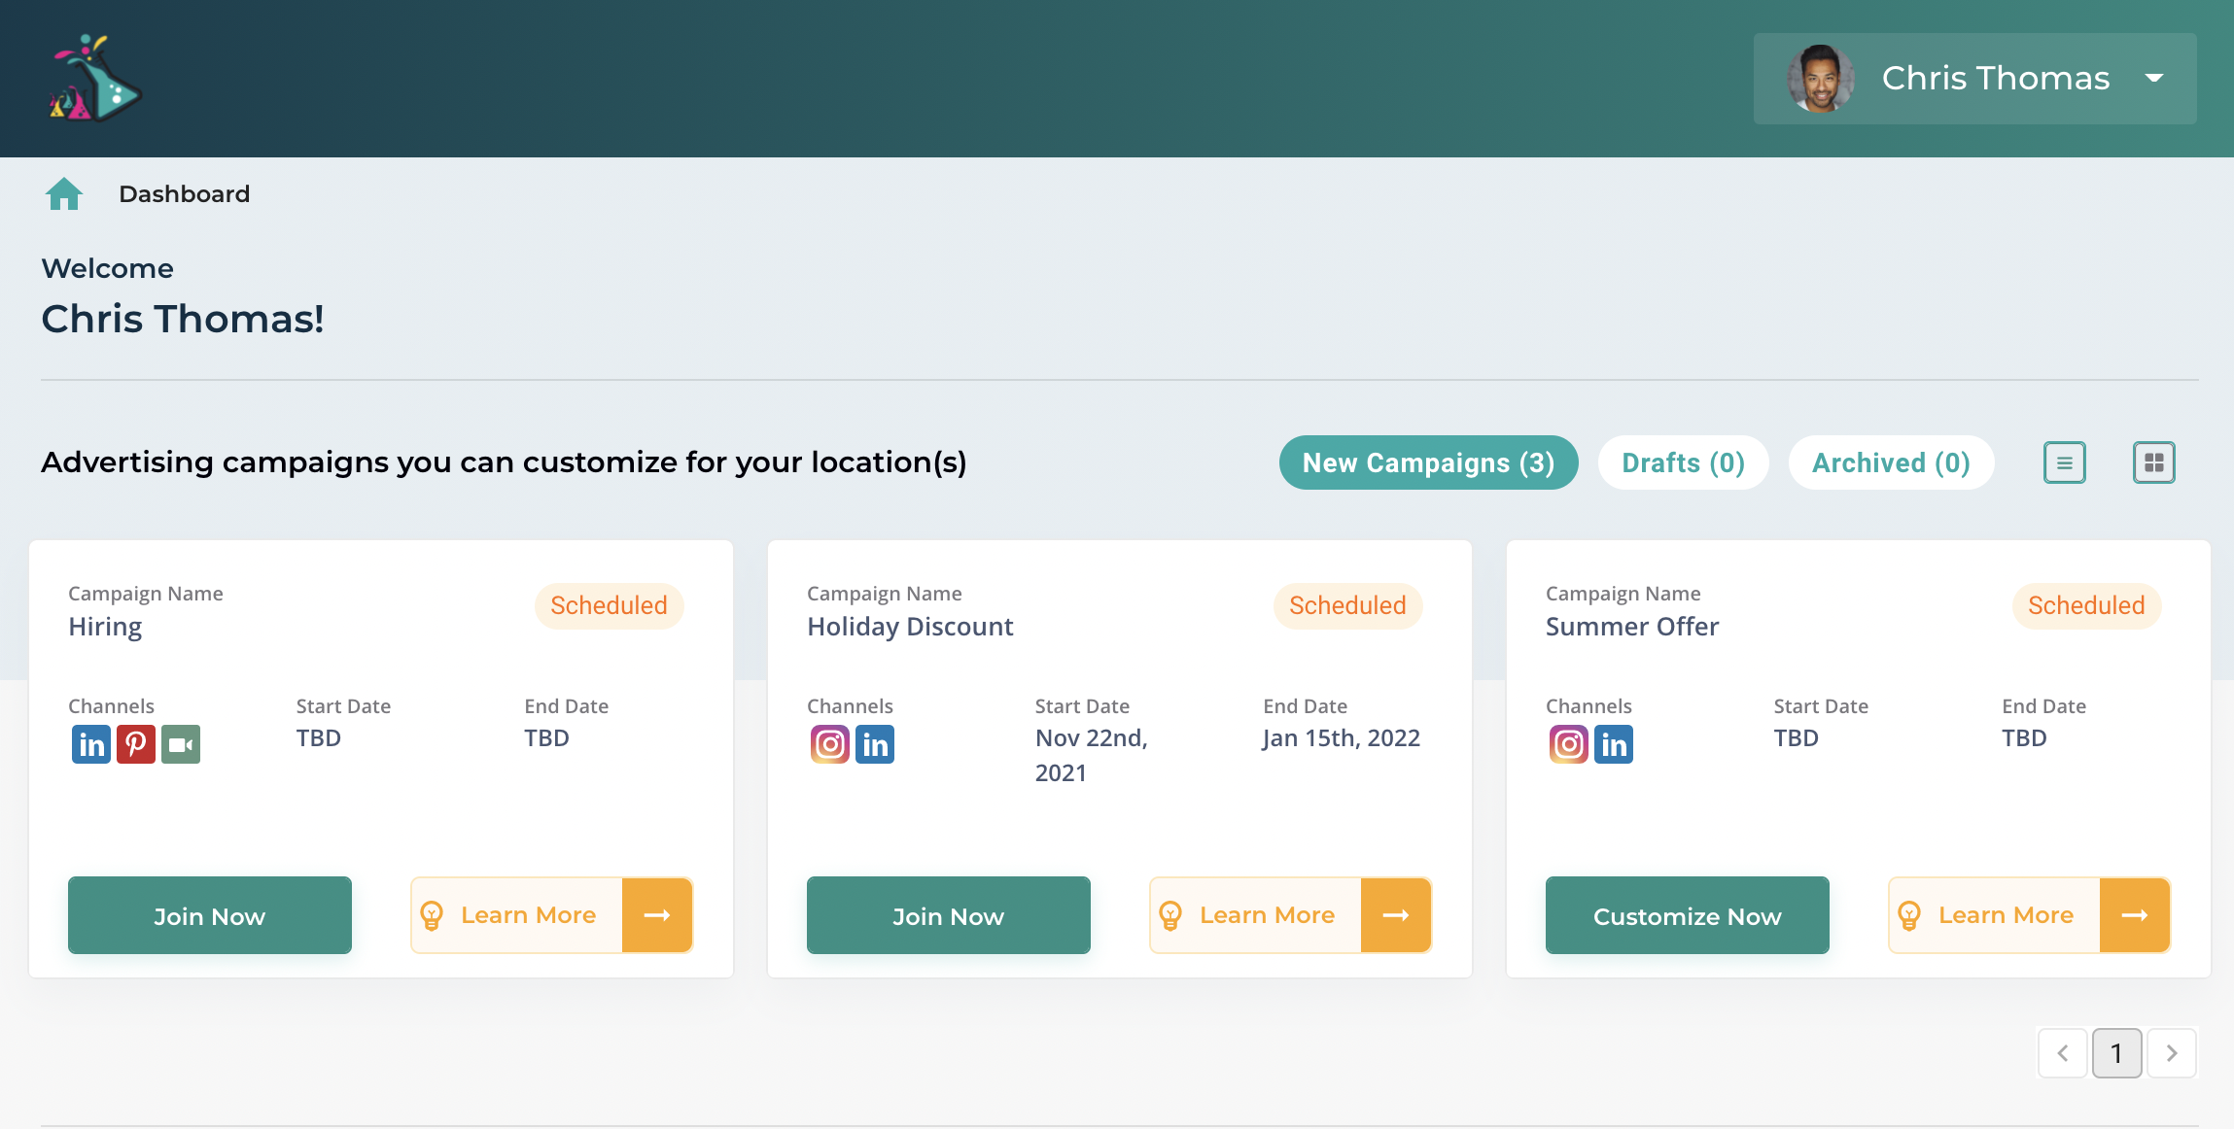Click the LinkedIn icon on Summer Offer
Image resolution: width=2234 pixels, height=1129 pixels.
click(x=1614, y=745)
